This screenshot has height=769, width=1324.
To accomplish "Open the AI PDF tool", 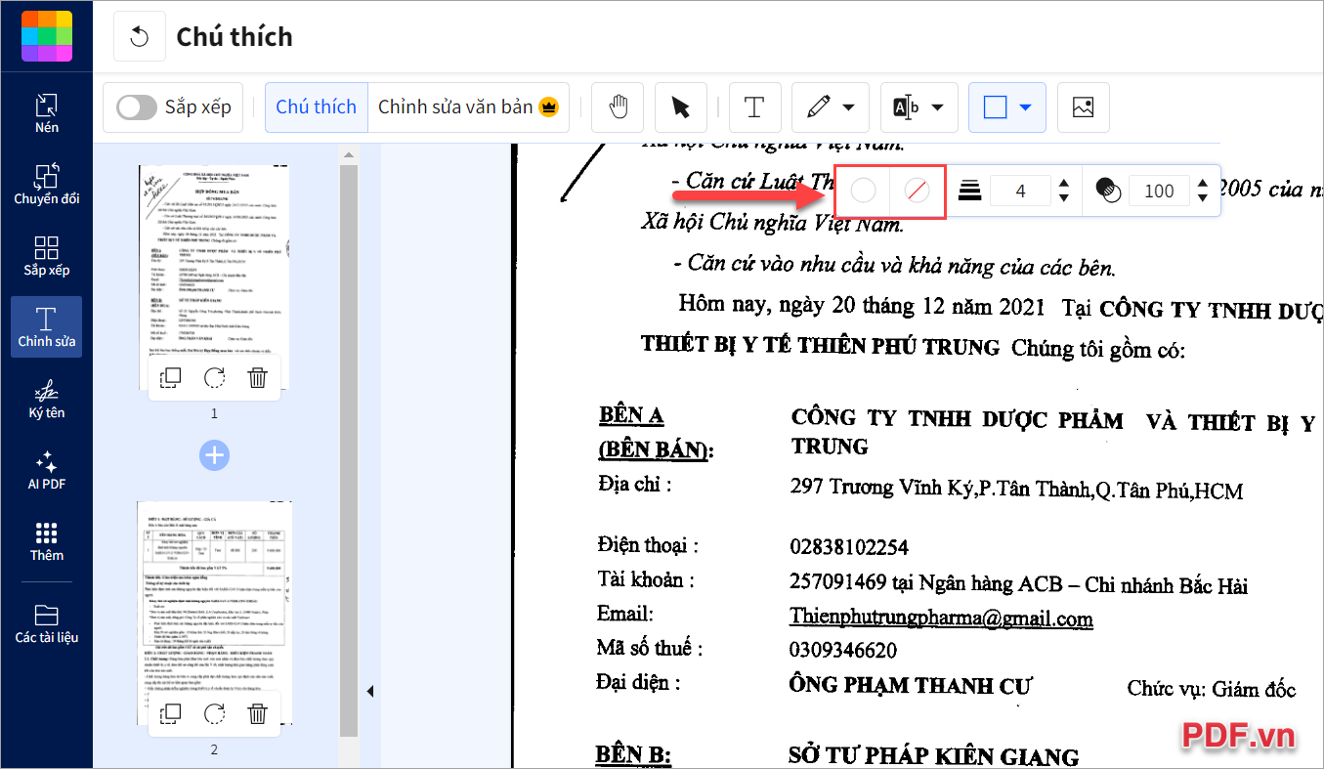I will [46, 470].
